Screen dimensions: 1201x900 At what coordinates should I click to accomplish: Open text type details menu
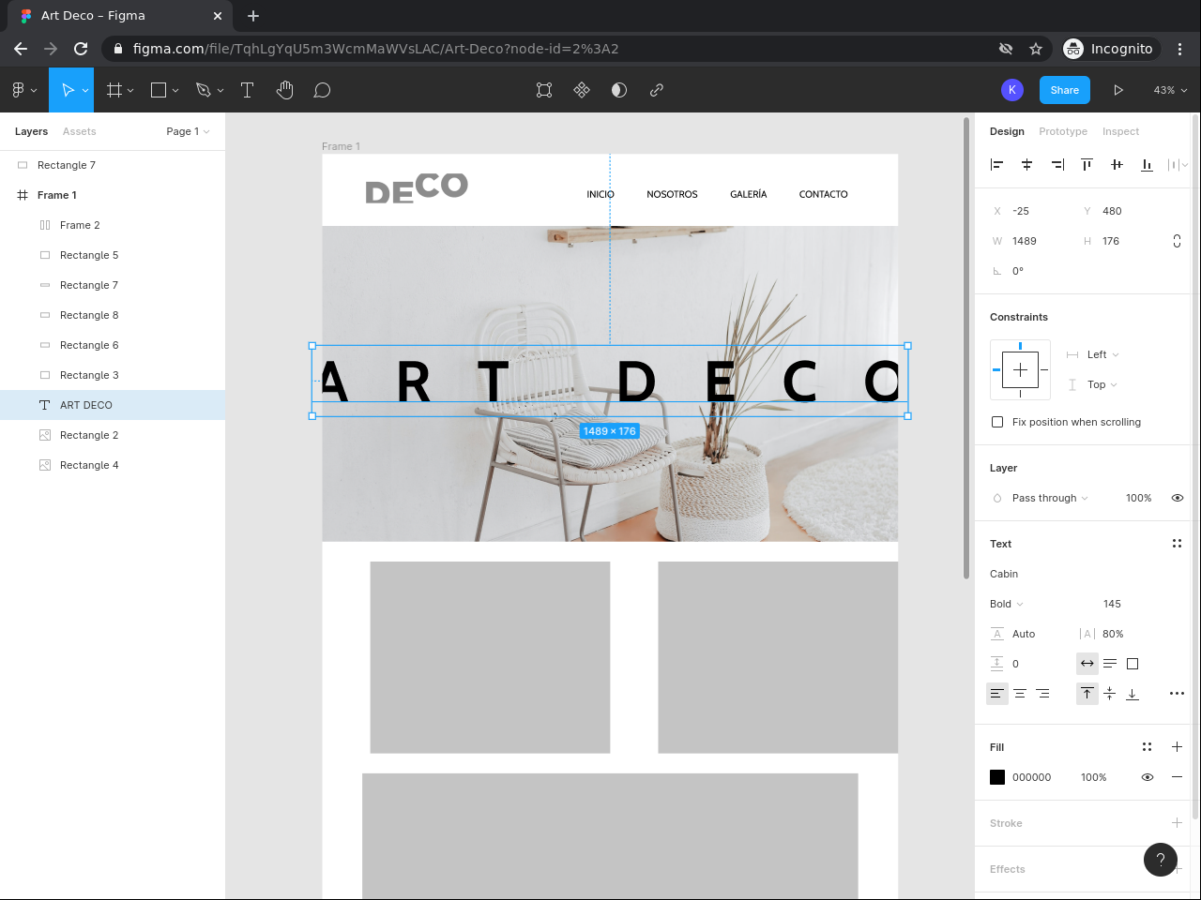(x=1177, y=694)
